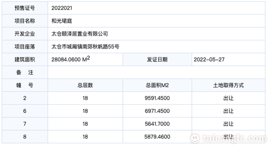Click 出让 in building 6 row
Viewport: 268px width, 145px height.
coord(229,111)
